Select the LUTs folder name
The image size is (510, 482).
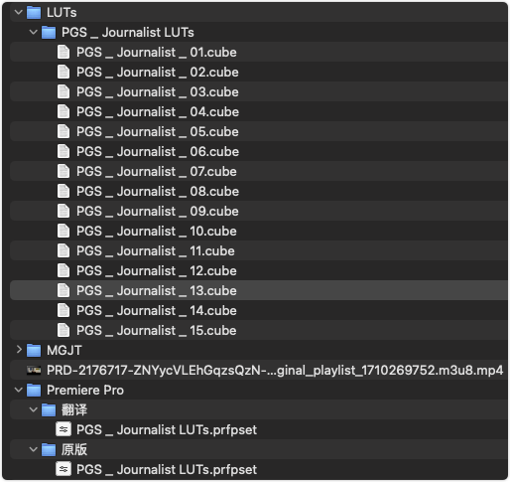click(62, 13)
